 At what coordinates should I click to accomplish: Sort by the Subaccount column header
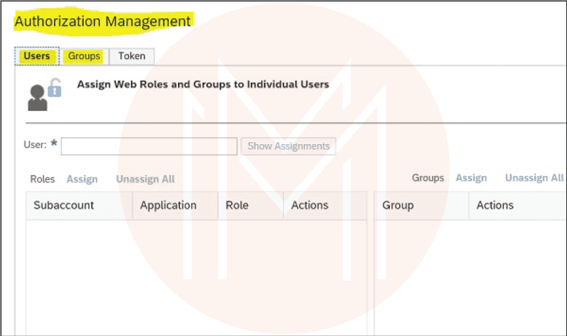pos(64,205)
